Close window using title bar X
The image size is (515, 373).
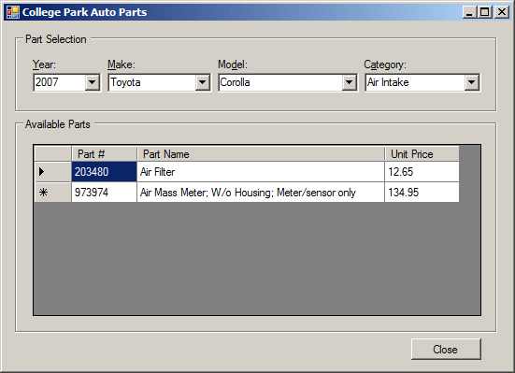pos(502,12)
